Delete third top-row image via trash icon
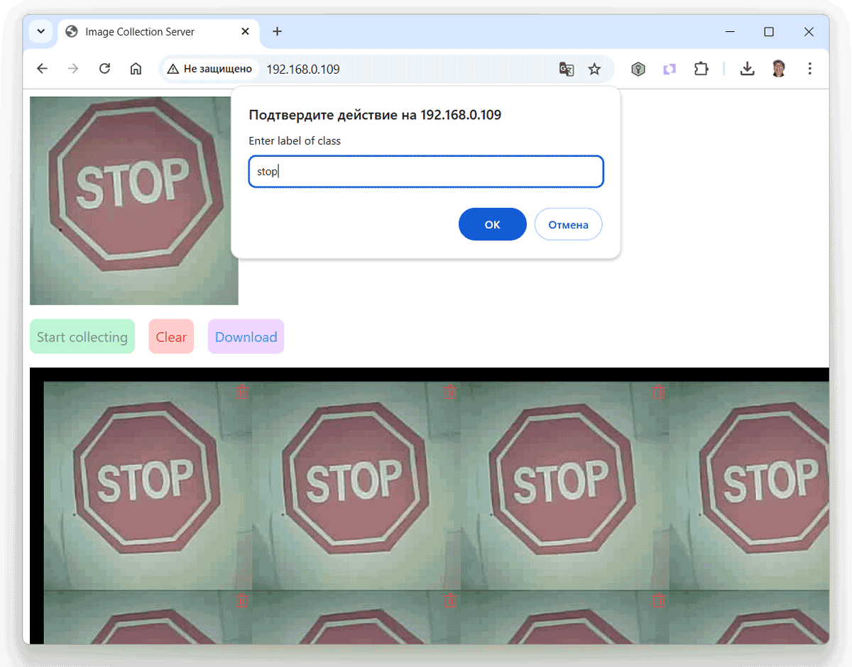Image resolution: width=852 pixels, height=667 pixels. (659, 390)
